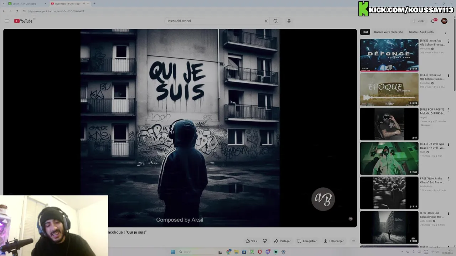Open the account avatar menu
Image resolution: width=456 pixels, height=256 pixels.
(x=444, y=21)
